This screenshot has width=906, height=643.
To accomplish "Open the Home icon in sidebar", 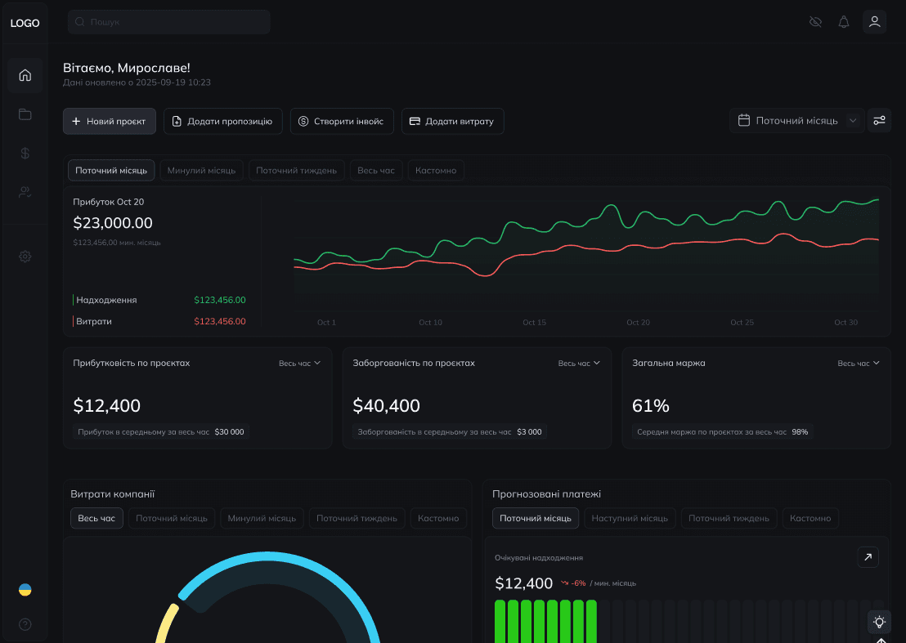I will point(25,75).
